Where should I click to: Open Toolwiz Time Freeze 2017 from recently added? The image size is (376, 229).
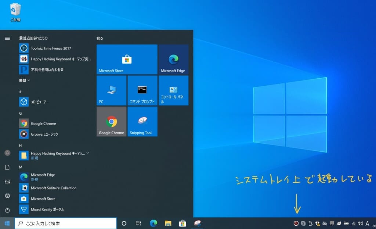pos(55,48)
